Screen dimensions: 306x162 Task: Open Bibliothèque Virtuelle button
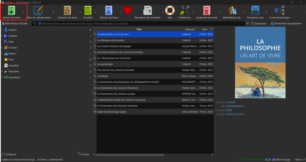[15, 23]
